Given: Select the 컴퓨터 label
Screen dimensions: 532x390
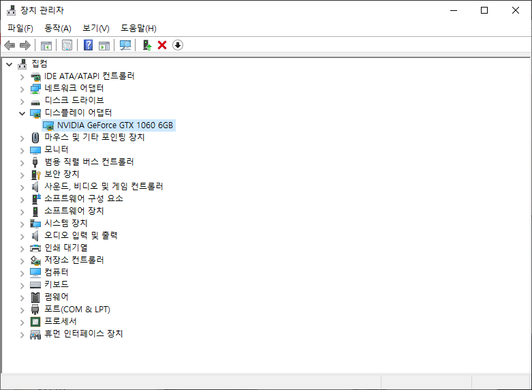Looking at the screenshot, I should point(57,273).
